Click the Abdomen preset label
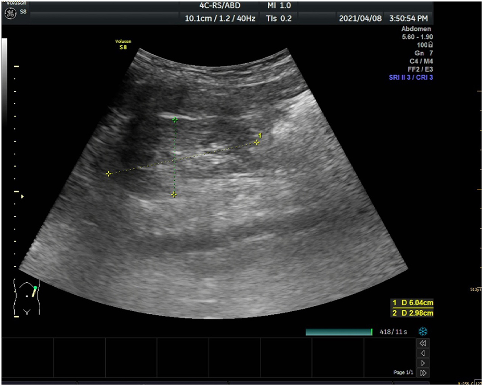This screenshot has width=483, height=386. click(x=416, y=29)
